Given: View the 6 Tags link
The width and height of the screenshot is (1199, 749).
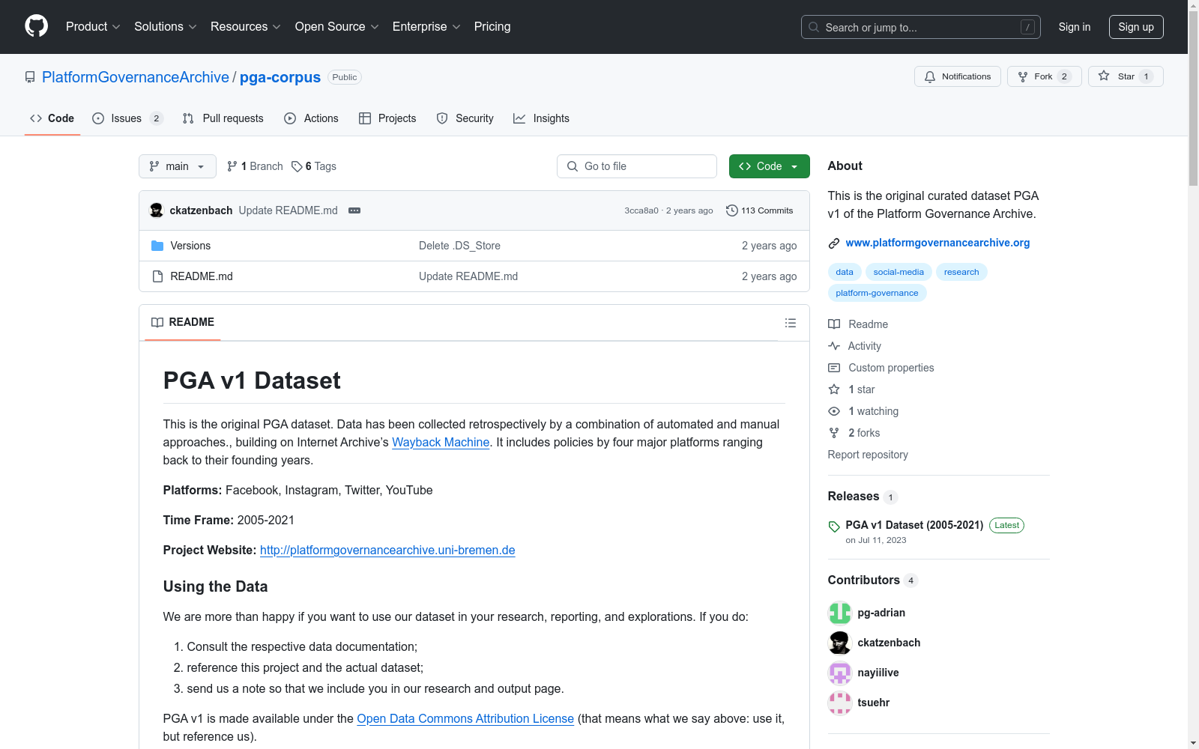Looking at the screenshot, I should tap(314, 166).
